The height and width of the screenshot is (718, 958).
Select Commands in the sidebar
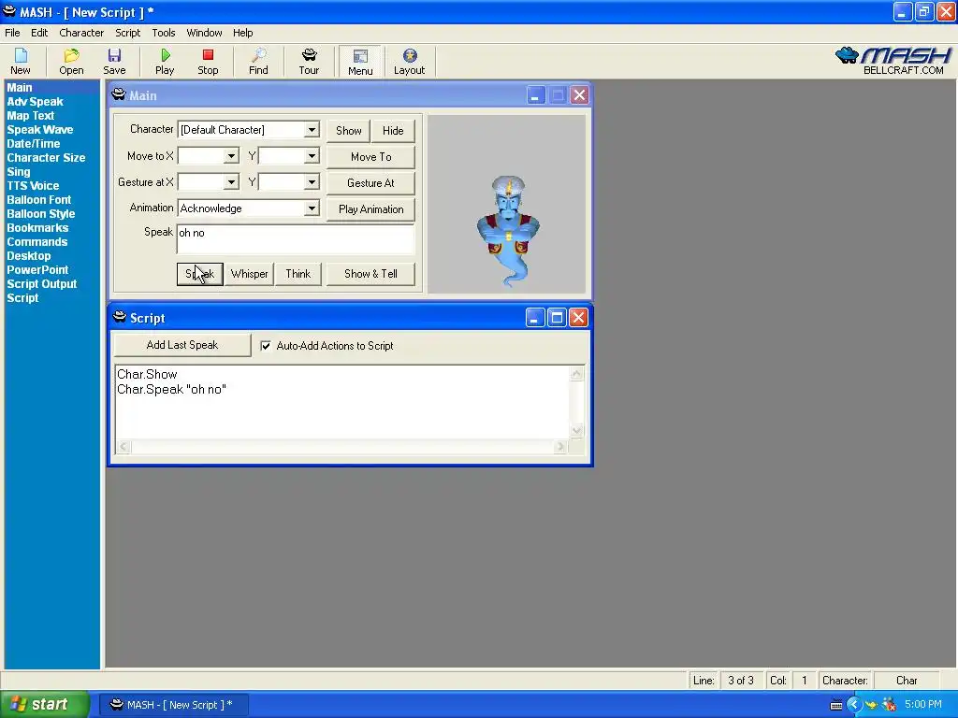pos(37,242)
